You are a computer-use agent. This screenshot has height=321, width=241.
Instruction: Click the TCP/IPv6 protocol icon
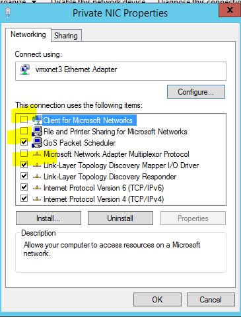pos(37,188)
